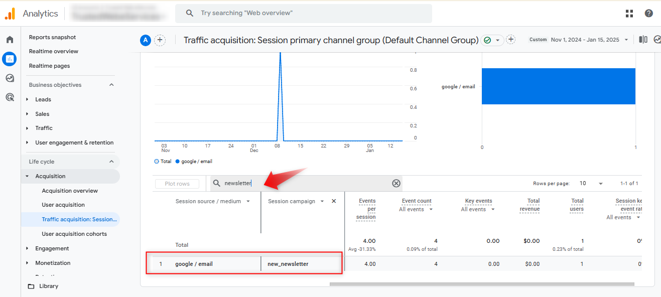Click the total users value 1 link
Screen dimensions: 661x297
[x=582, y=264]
